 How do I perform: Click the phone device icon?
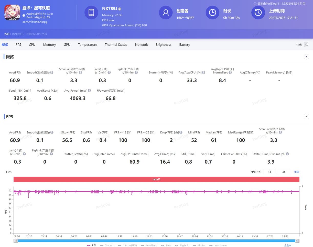coord(91,13)
